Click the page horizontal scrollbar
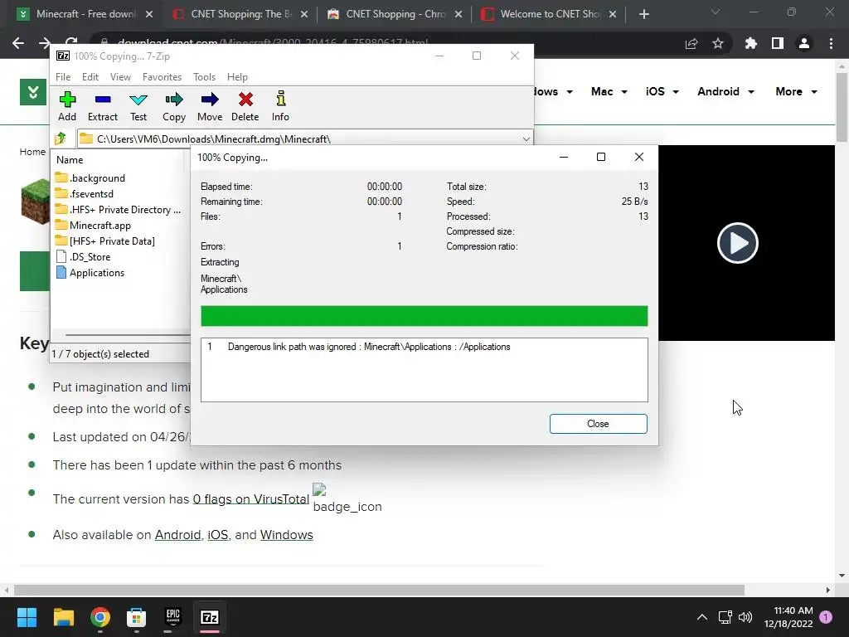 click(x=379, y=590)
